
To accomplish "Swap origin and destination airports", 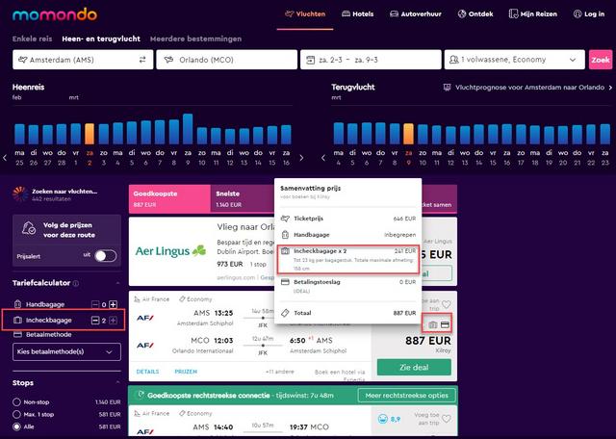I will coord(142,60).
